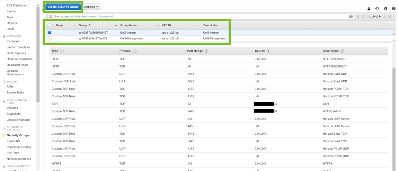Open the Tags page
This screenshot has height=171, width=398.
coord(10,17)
